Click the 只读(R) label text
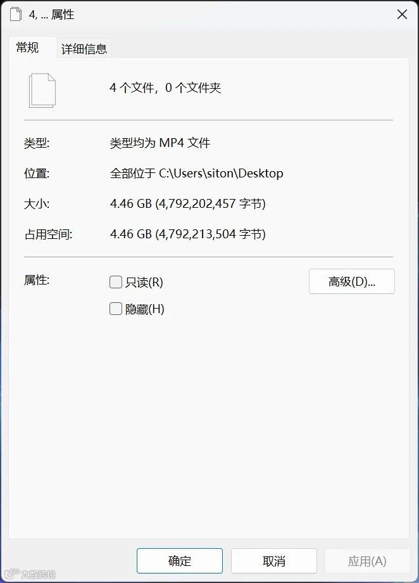The height and width of the screenshot is (583, 419). [x=144, y=282]
